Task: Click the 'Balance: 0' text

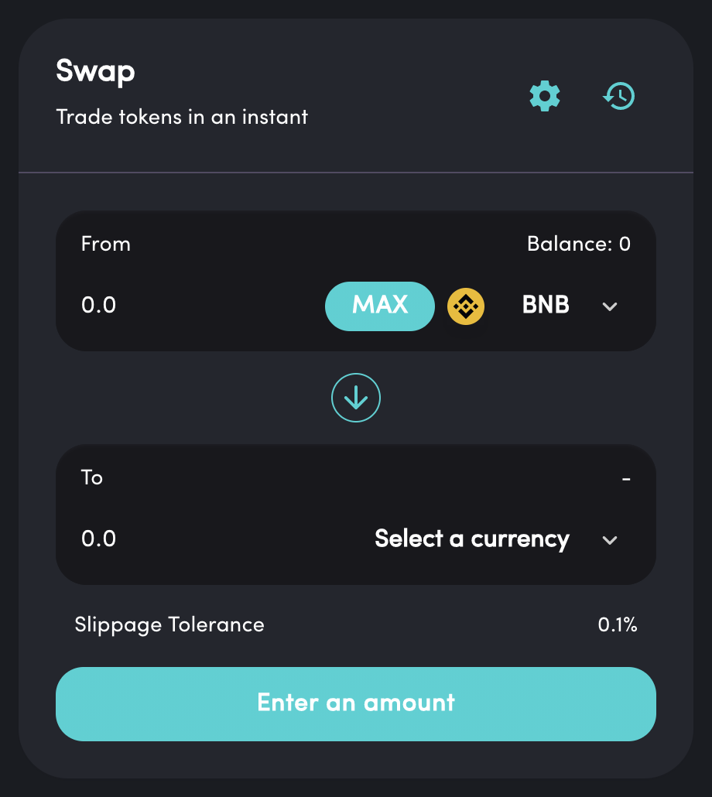Action: 579,245
